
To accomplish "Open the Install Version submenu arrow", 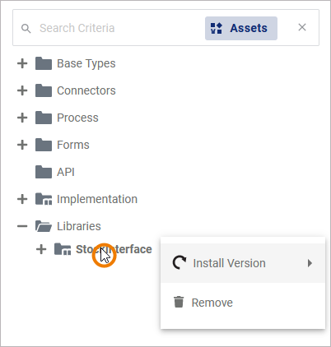I will (x=310, y=263).
